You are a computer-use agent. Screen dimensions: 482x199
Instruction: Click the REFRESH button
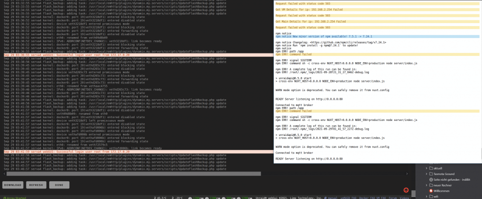pyautogui.click(x=36, y=185)
